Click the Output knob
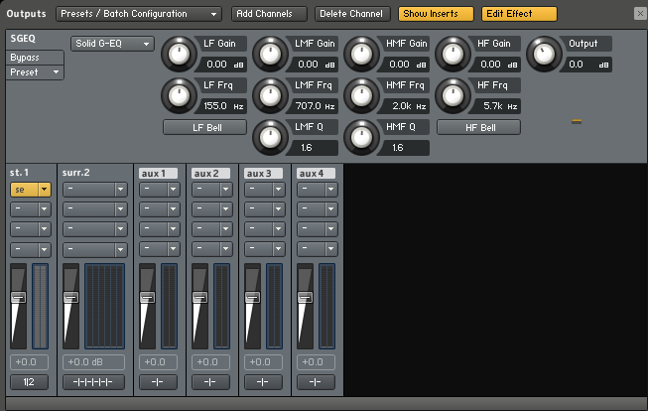648x411 pixels. point(544,55)
